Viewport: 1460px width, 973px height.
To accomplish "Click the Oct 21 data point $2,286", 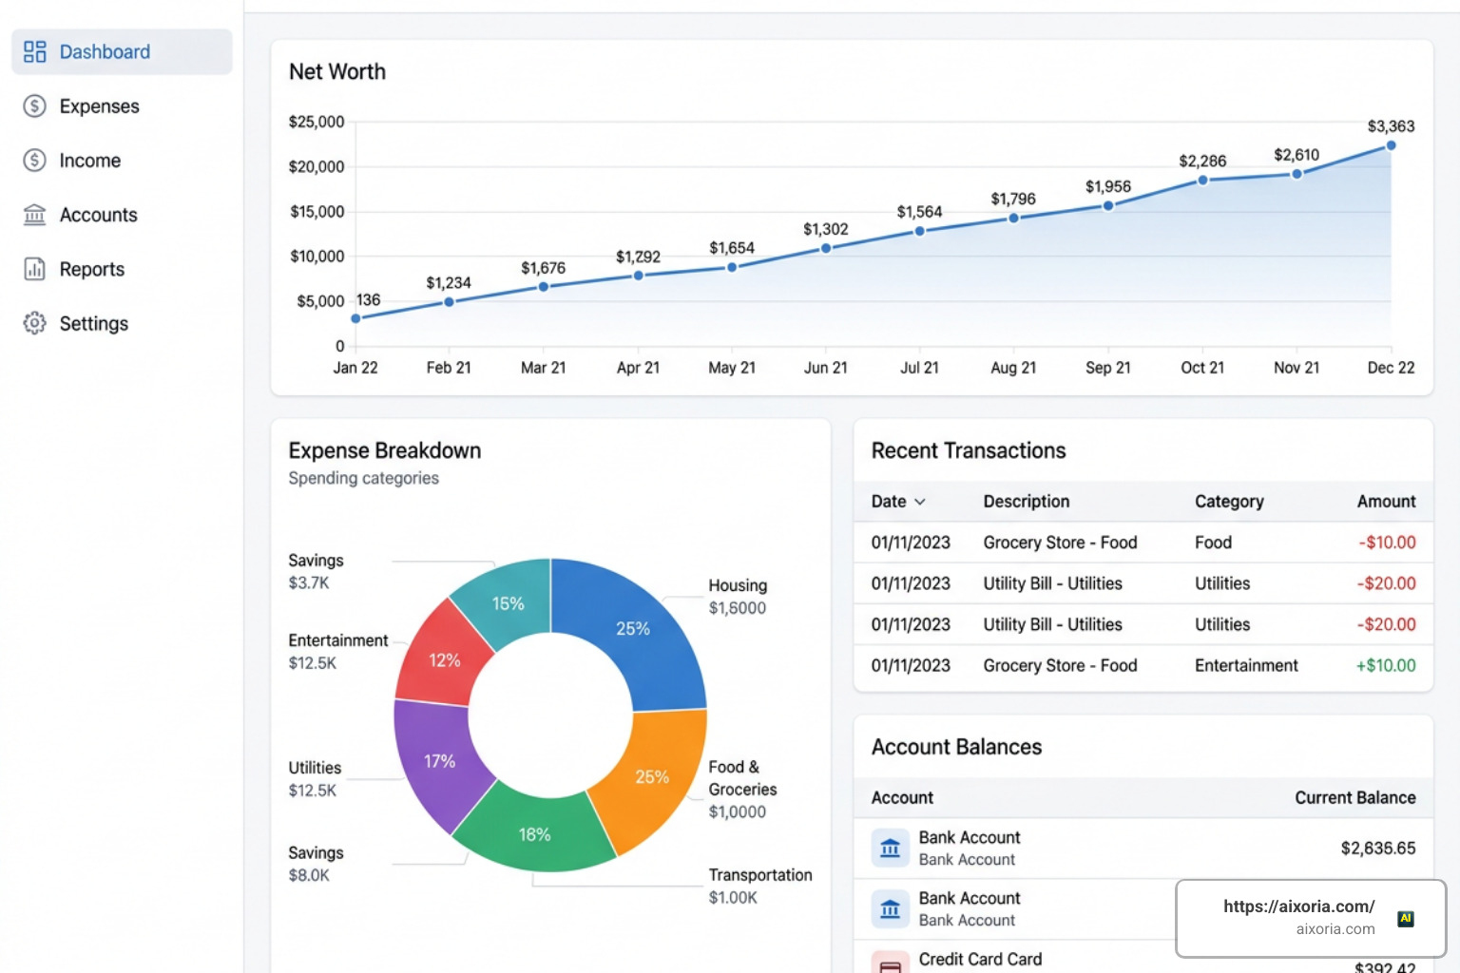I will pos(1202,180).
